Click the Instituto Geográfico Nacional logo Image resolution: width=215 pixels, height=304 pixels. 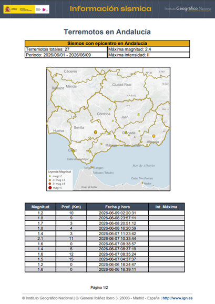point(188,9)
